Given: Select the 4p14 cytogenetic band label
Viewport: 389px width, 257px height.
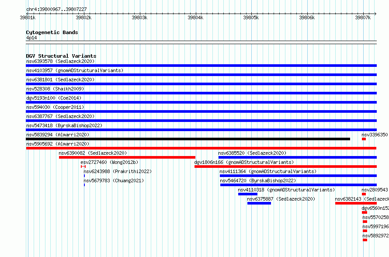Looking at the screenshot, I should click(x=31, y=38).
